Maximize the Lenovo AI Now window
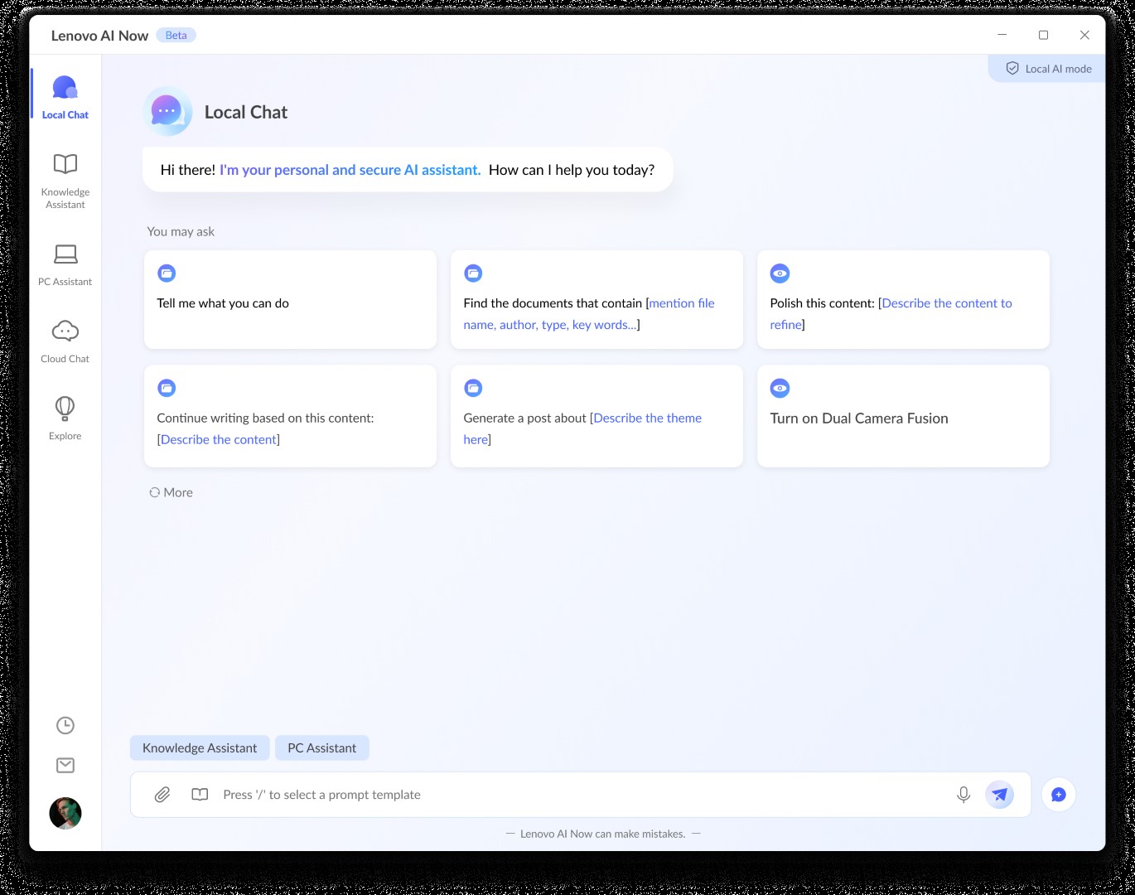Screen dimensions: 1135x895 [x=1044, y=35]
